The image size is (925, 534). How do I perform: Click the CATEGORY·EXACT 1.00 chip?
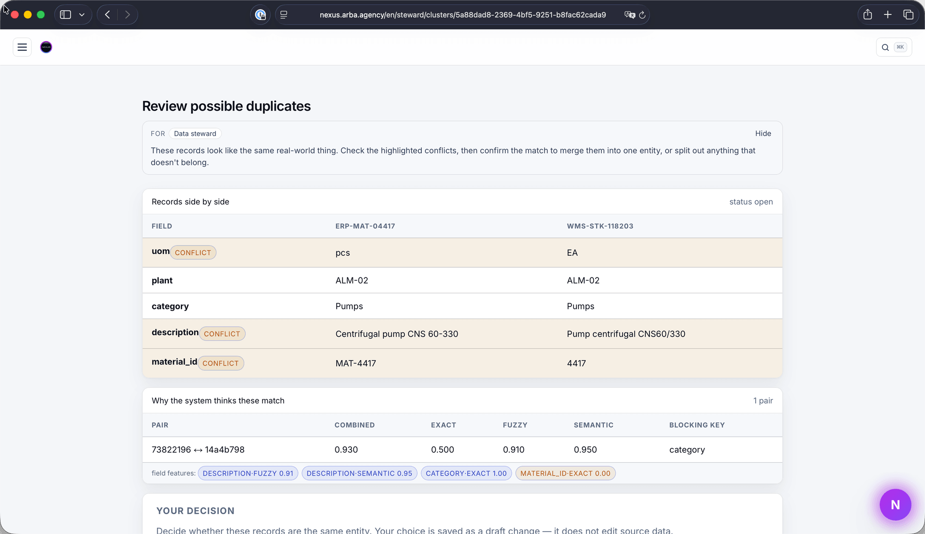tap(466, 473)
